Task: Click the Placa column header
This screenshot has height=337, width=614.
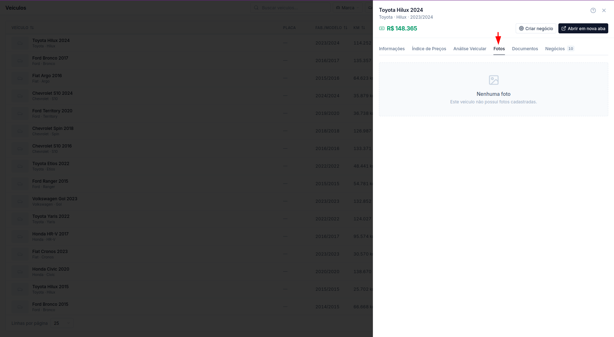Action: coord(289,28)
